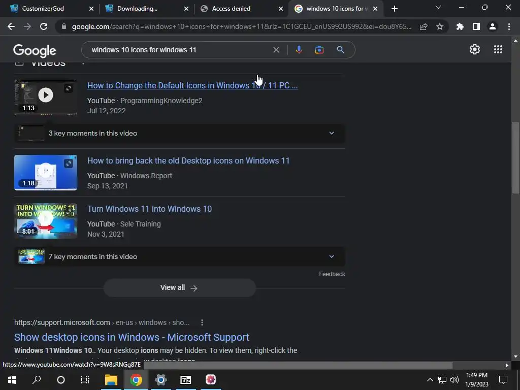
Task: Open taskbar search magnifier
Action: tap(37, 379)
